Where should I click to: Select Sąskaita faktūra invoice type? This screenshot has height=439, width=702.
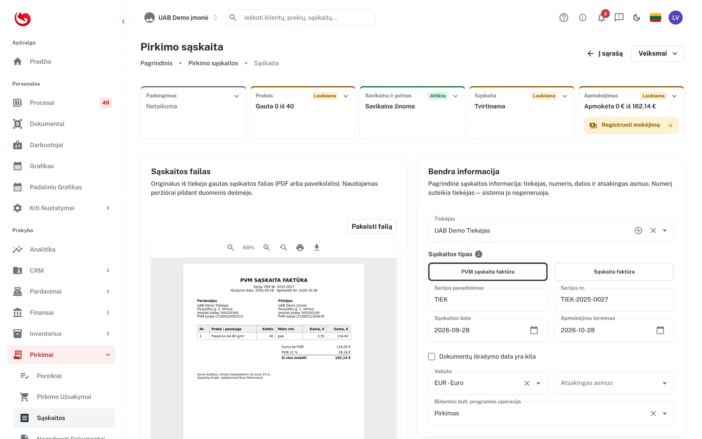coord(614,272)
